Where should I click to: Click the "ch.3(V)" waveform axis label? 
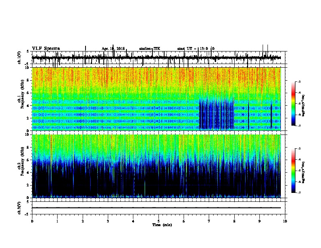tap(19, 208)
